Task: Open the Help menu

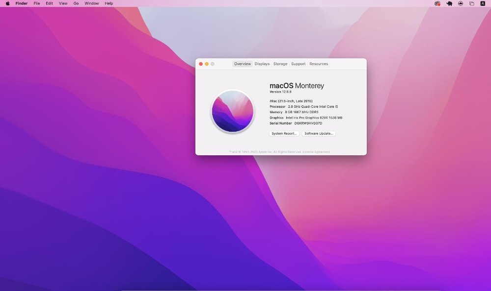Action: [109, 3]
